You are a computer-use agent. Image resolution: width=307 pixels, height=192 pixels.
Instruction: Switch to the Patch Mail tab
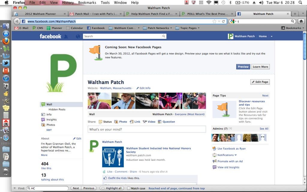(96, 14)
